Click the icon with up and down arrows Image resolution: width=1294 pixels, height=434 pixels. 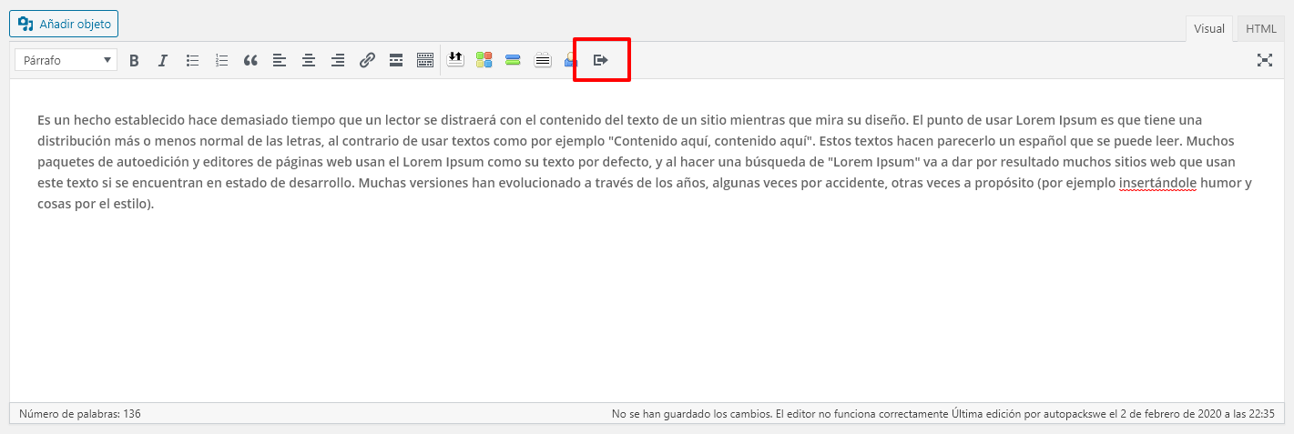(455, 60)
